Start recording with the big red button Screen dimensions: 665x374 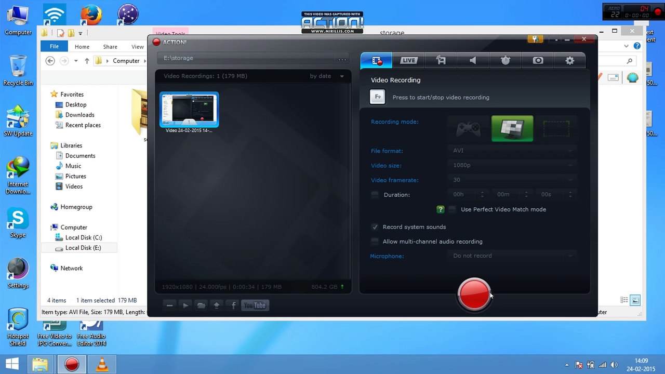click(474, 295)
